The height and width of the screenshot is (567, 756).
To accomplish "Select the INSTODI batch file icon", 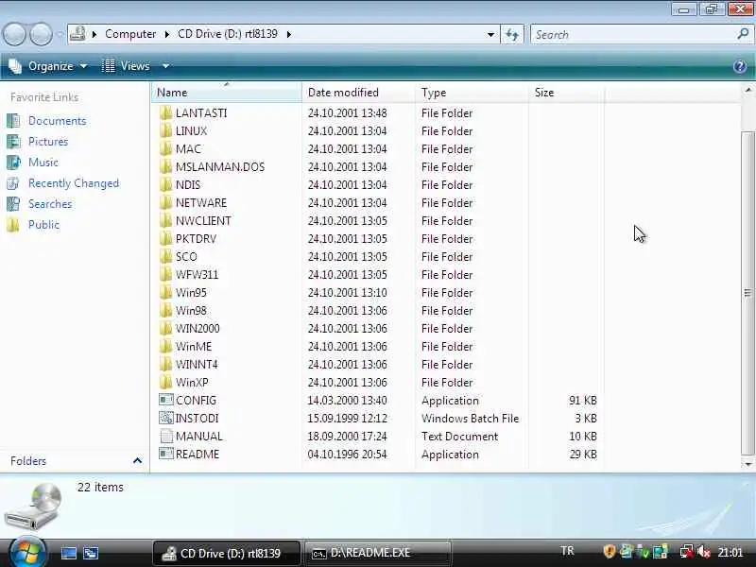I will [x=166, y=418].
